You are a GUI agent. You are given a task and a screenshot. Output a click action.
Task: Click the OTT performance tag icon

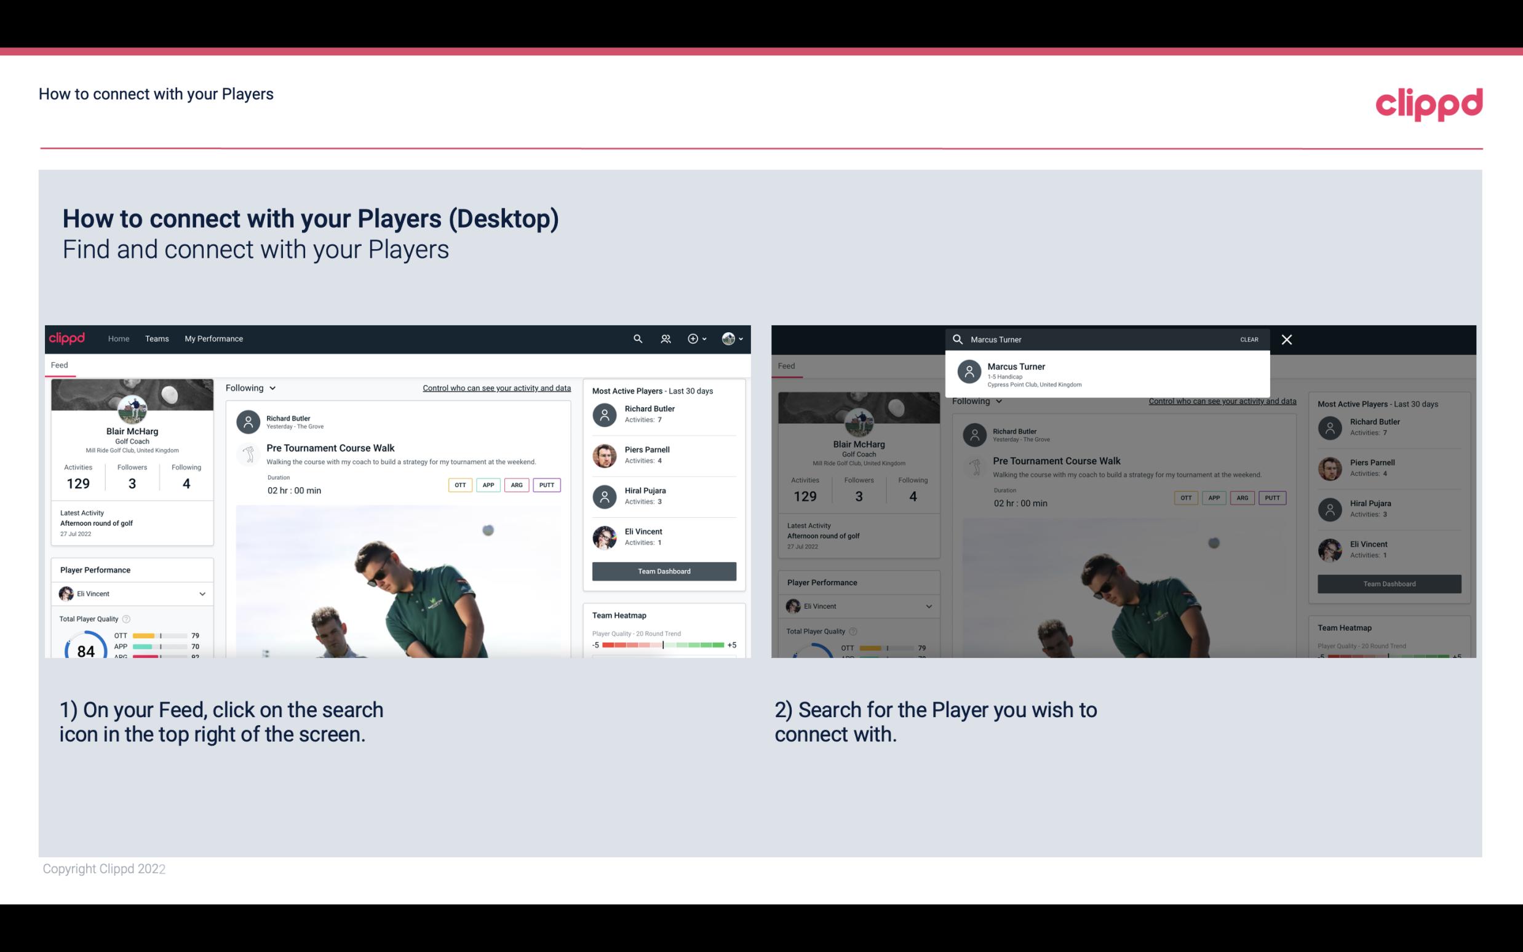[458, 485]
